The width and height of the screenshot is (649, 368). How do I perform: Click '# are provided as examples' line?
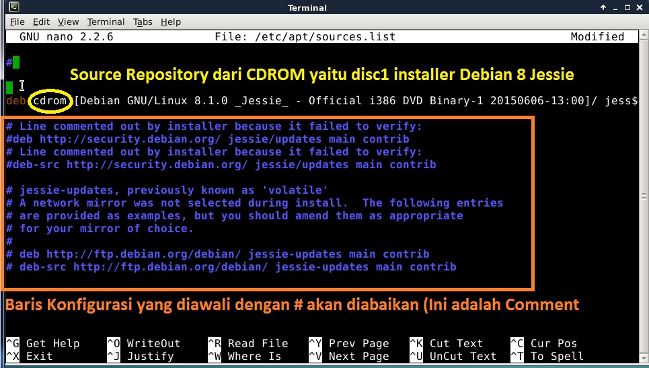pos(235,216)
